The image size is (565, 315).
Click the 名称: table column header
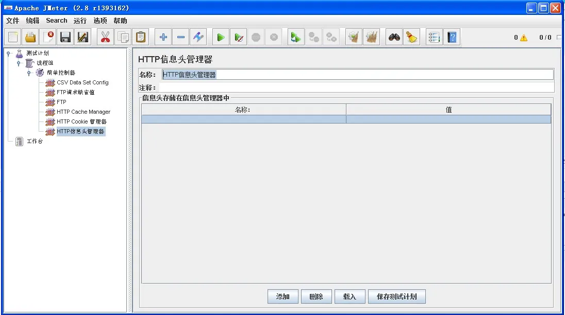244,110
